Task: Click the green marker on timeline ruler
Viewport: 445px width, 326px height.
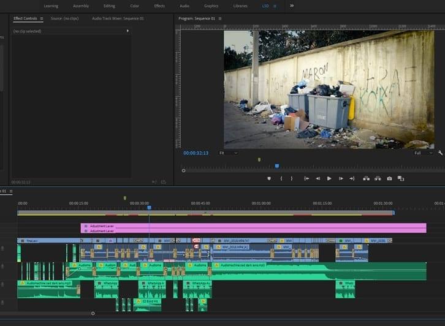Action: [125, 198]
